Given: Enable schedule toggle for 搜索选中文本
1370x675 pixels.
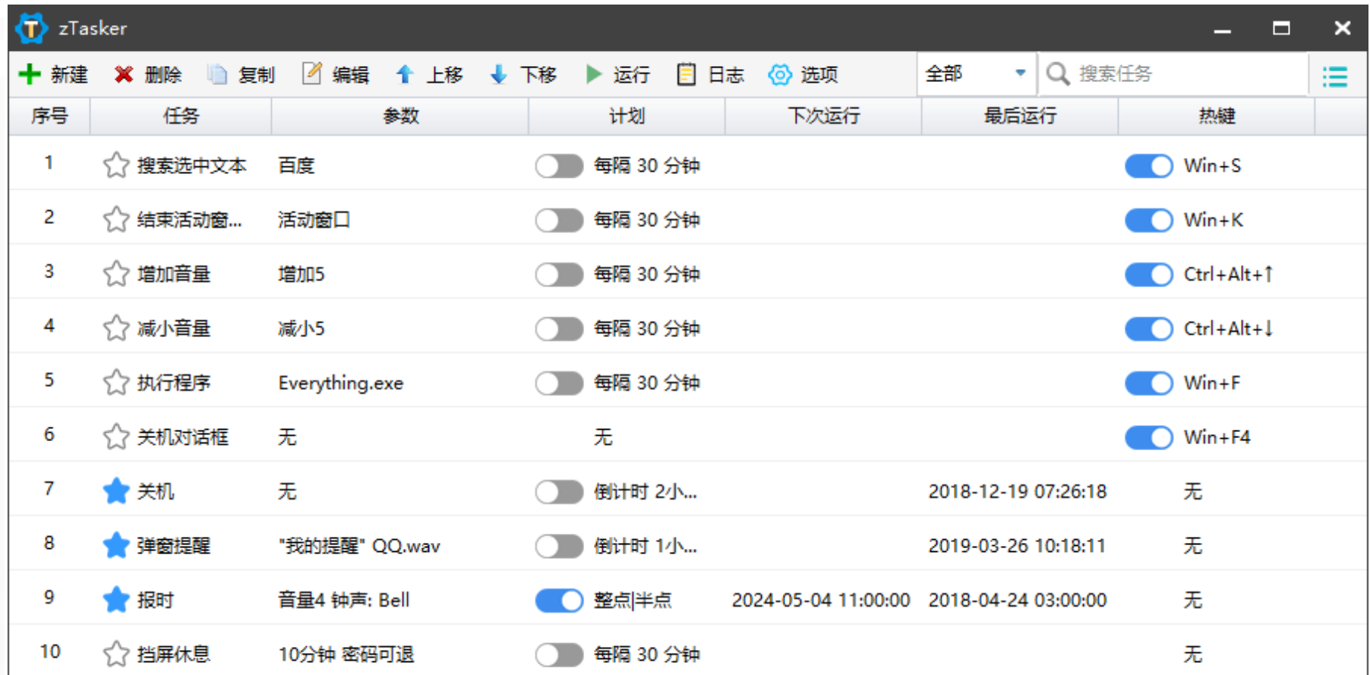Looking at the screenshot, I should (559, 166).
